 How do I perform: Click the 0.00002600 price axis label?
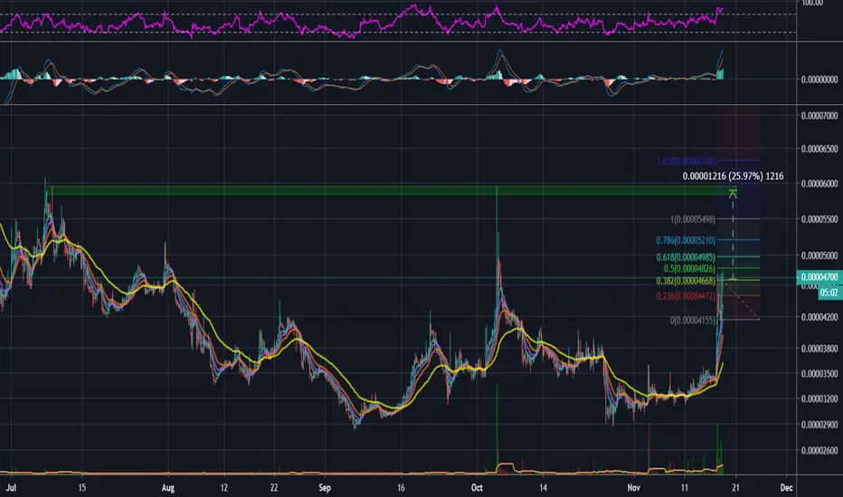819,450
